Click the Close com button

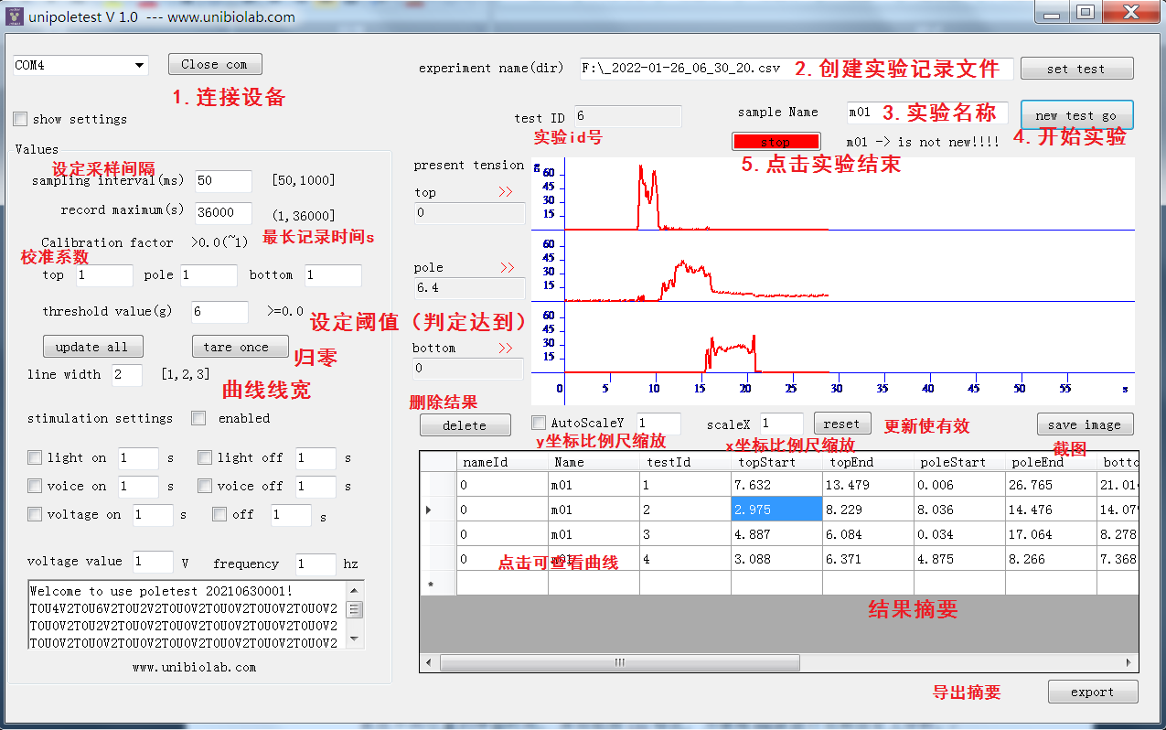[215, 64]
